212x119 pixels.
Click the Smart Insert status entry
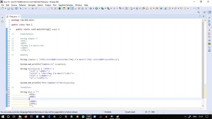130,112
